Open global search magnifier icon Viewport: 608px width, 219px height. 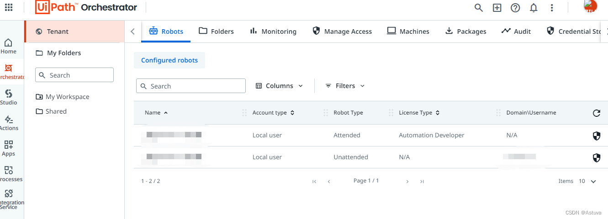tap(479, 8)
